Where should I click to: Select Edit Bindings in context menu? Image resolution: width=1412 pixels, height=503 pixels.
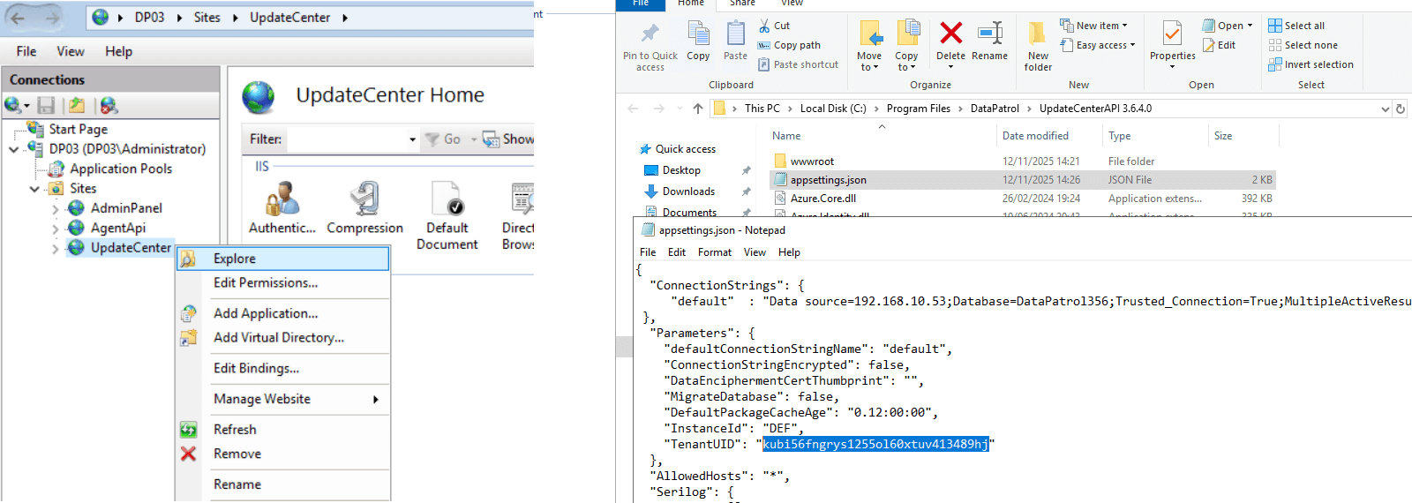coord(256,368)
